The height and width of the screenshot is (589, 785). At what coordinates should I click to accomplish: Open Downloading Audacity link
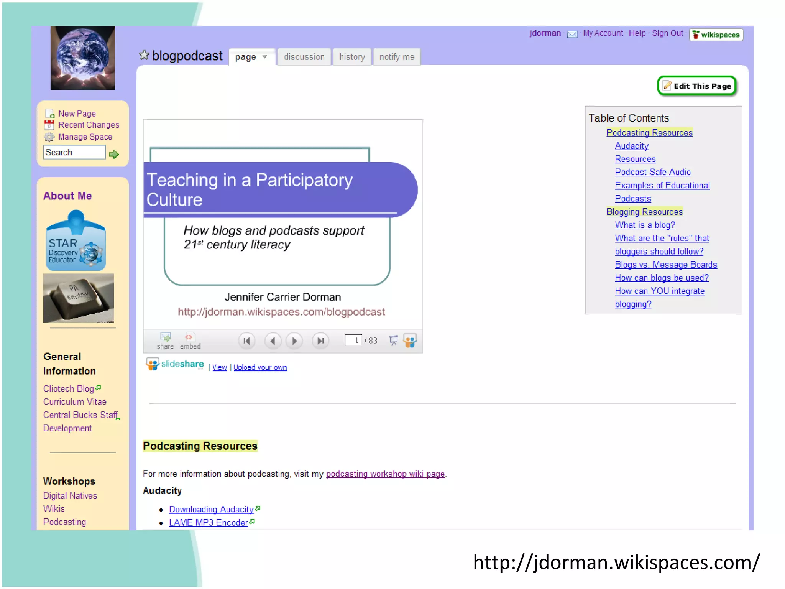211,509
